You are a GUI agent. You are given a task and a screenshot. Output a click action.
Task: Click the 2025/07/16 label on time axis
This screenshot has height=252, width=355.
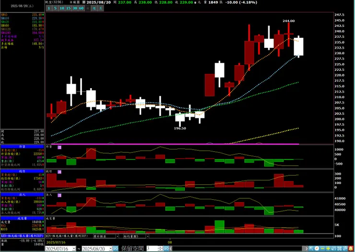[x=56, y=242]
